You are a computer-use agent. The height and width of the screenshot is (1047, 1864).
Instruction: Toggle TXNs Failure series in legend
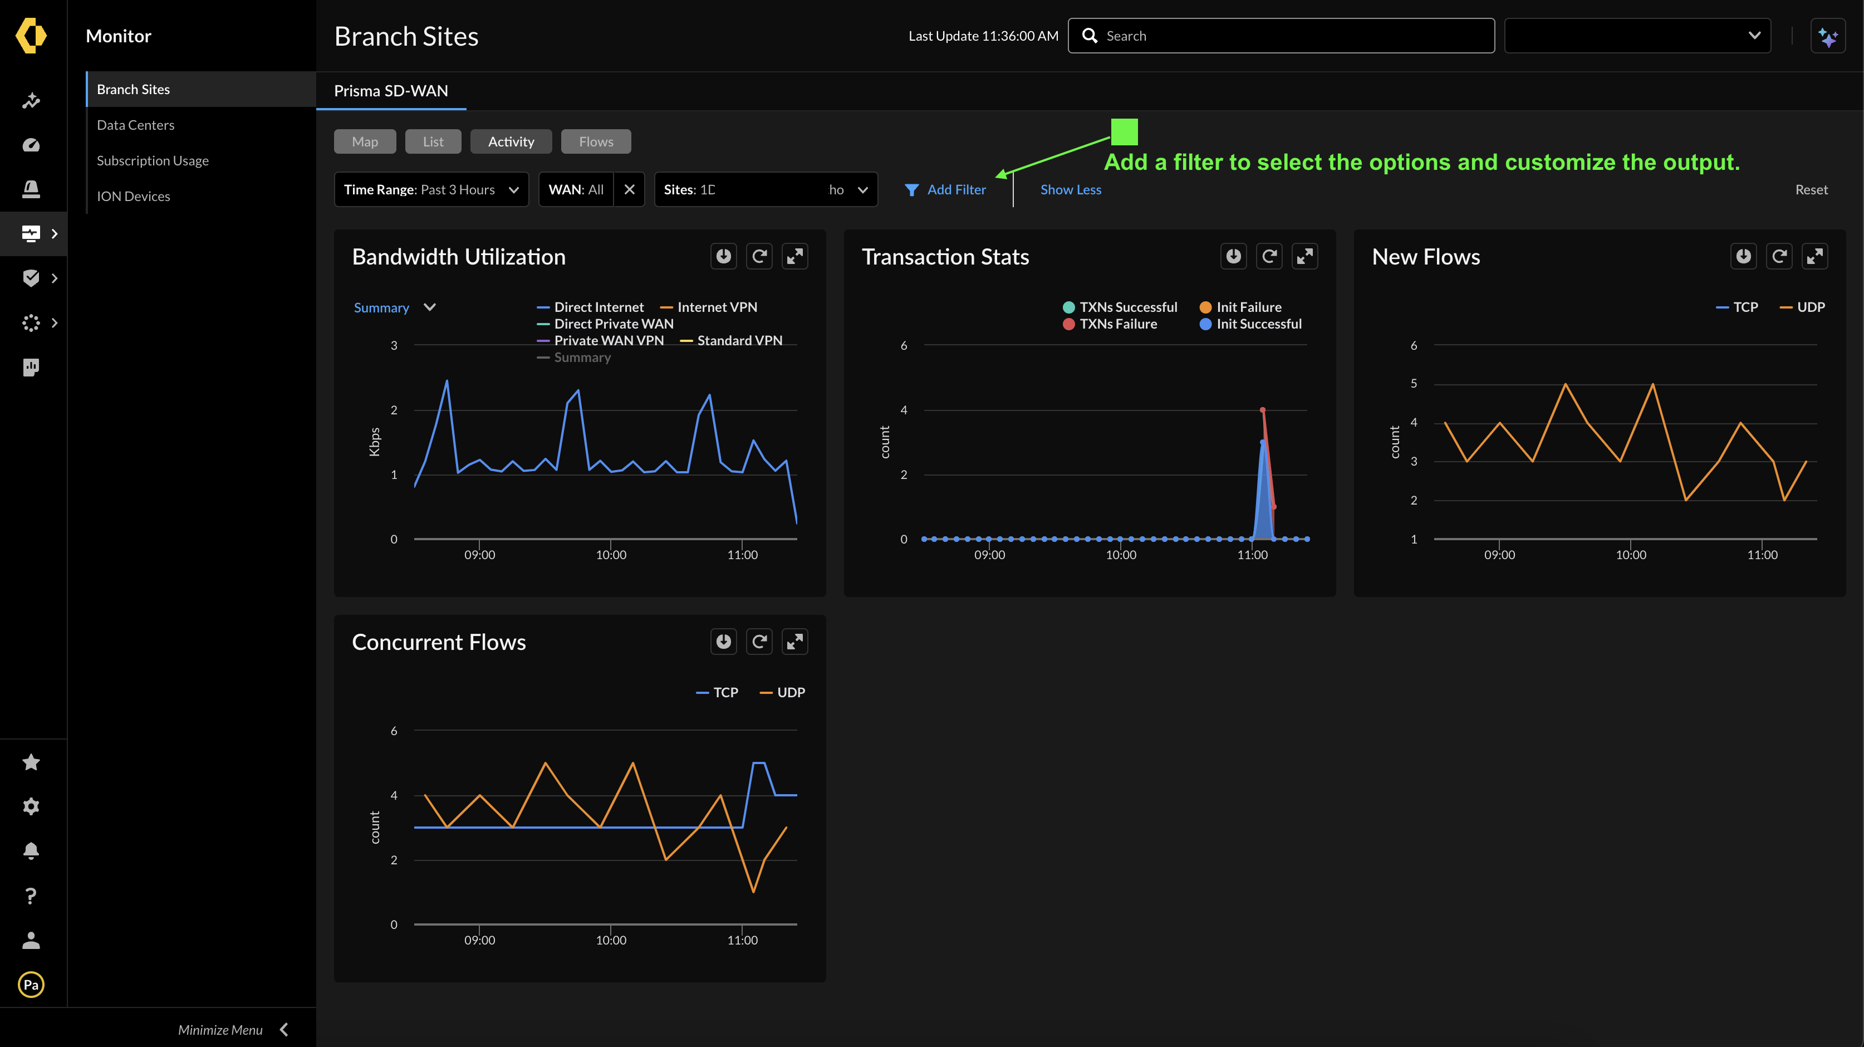tap(1117, 324)
